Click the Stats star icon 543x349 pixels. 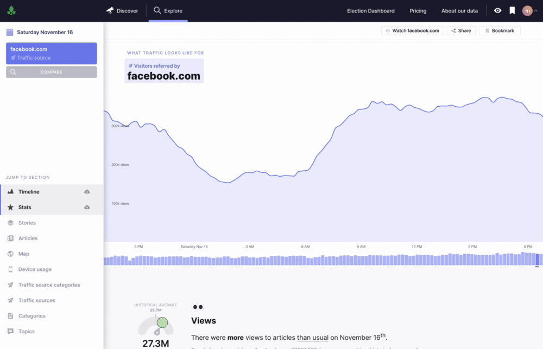[10, 207]
